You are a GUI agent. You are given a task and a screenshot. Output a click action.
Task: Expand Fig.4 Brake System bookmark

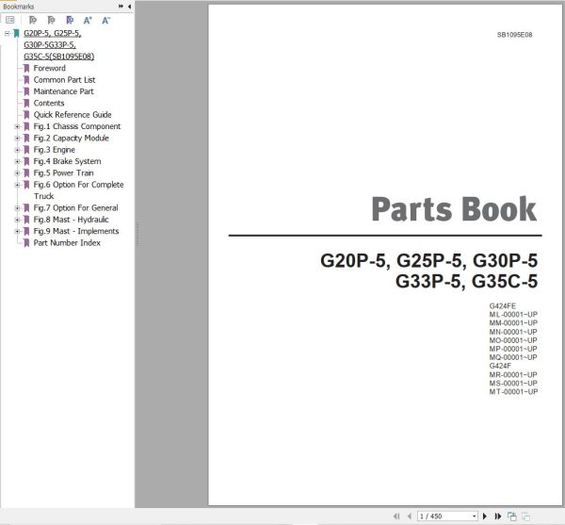17,161
